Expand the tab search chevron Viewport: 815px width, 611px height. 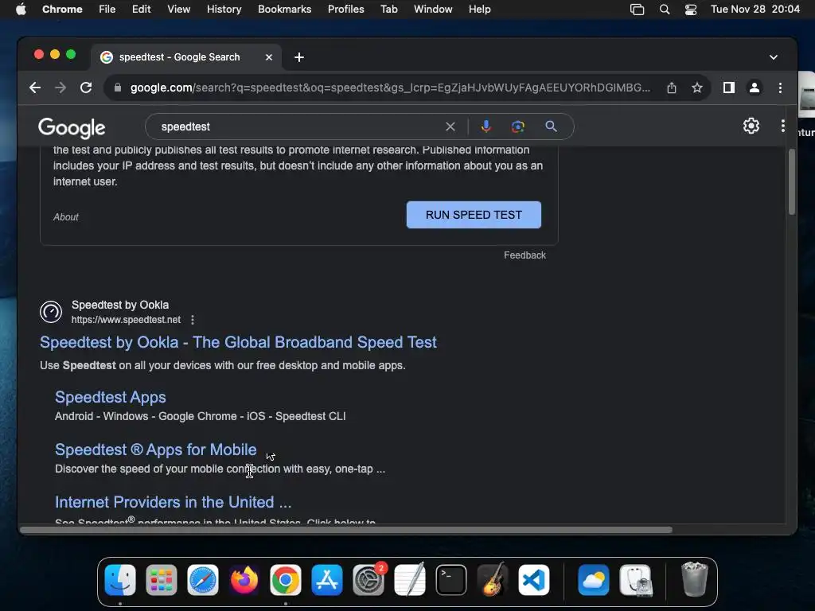tap(774, 57)
